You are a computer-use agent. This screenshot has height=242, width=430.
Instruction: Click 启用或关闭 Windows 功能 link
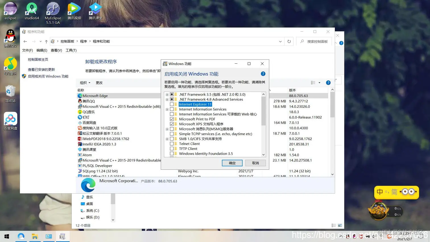pyautogui.click(x=48, y=76)
